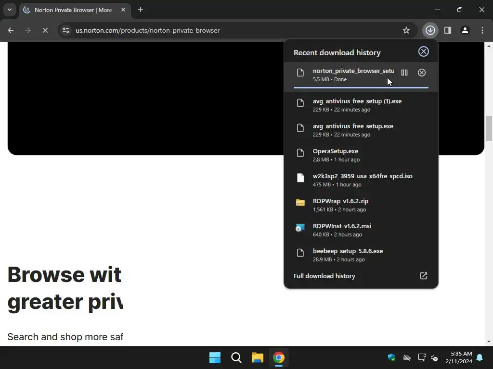Open the user profile menu
This screenshot has height=369, width=493.
465,30
